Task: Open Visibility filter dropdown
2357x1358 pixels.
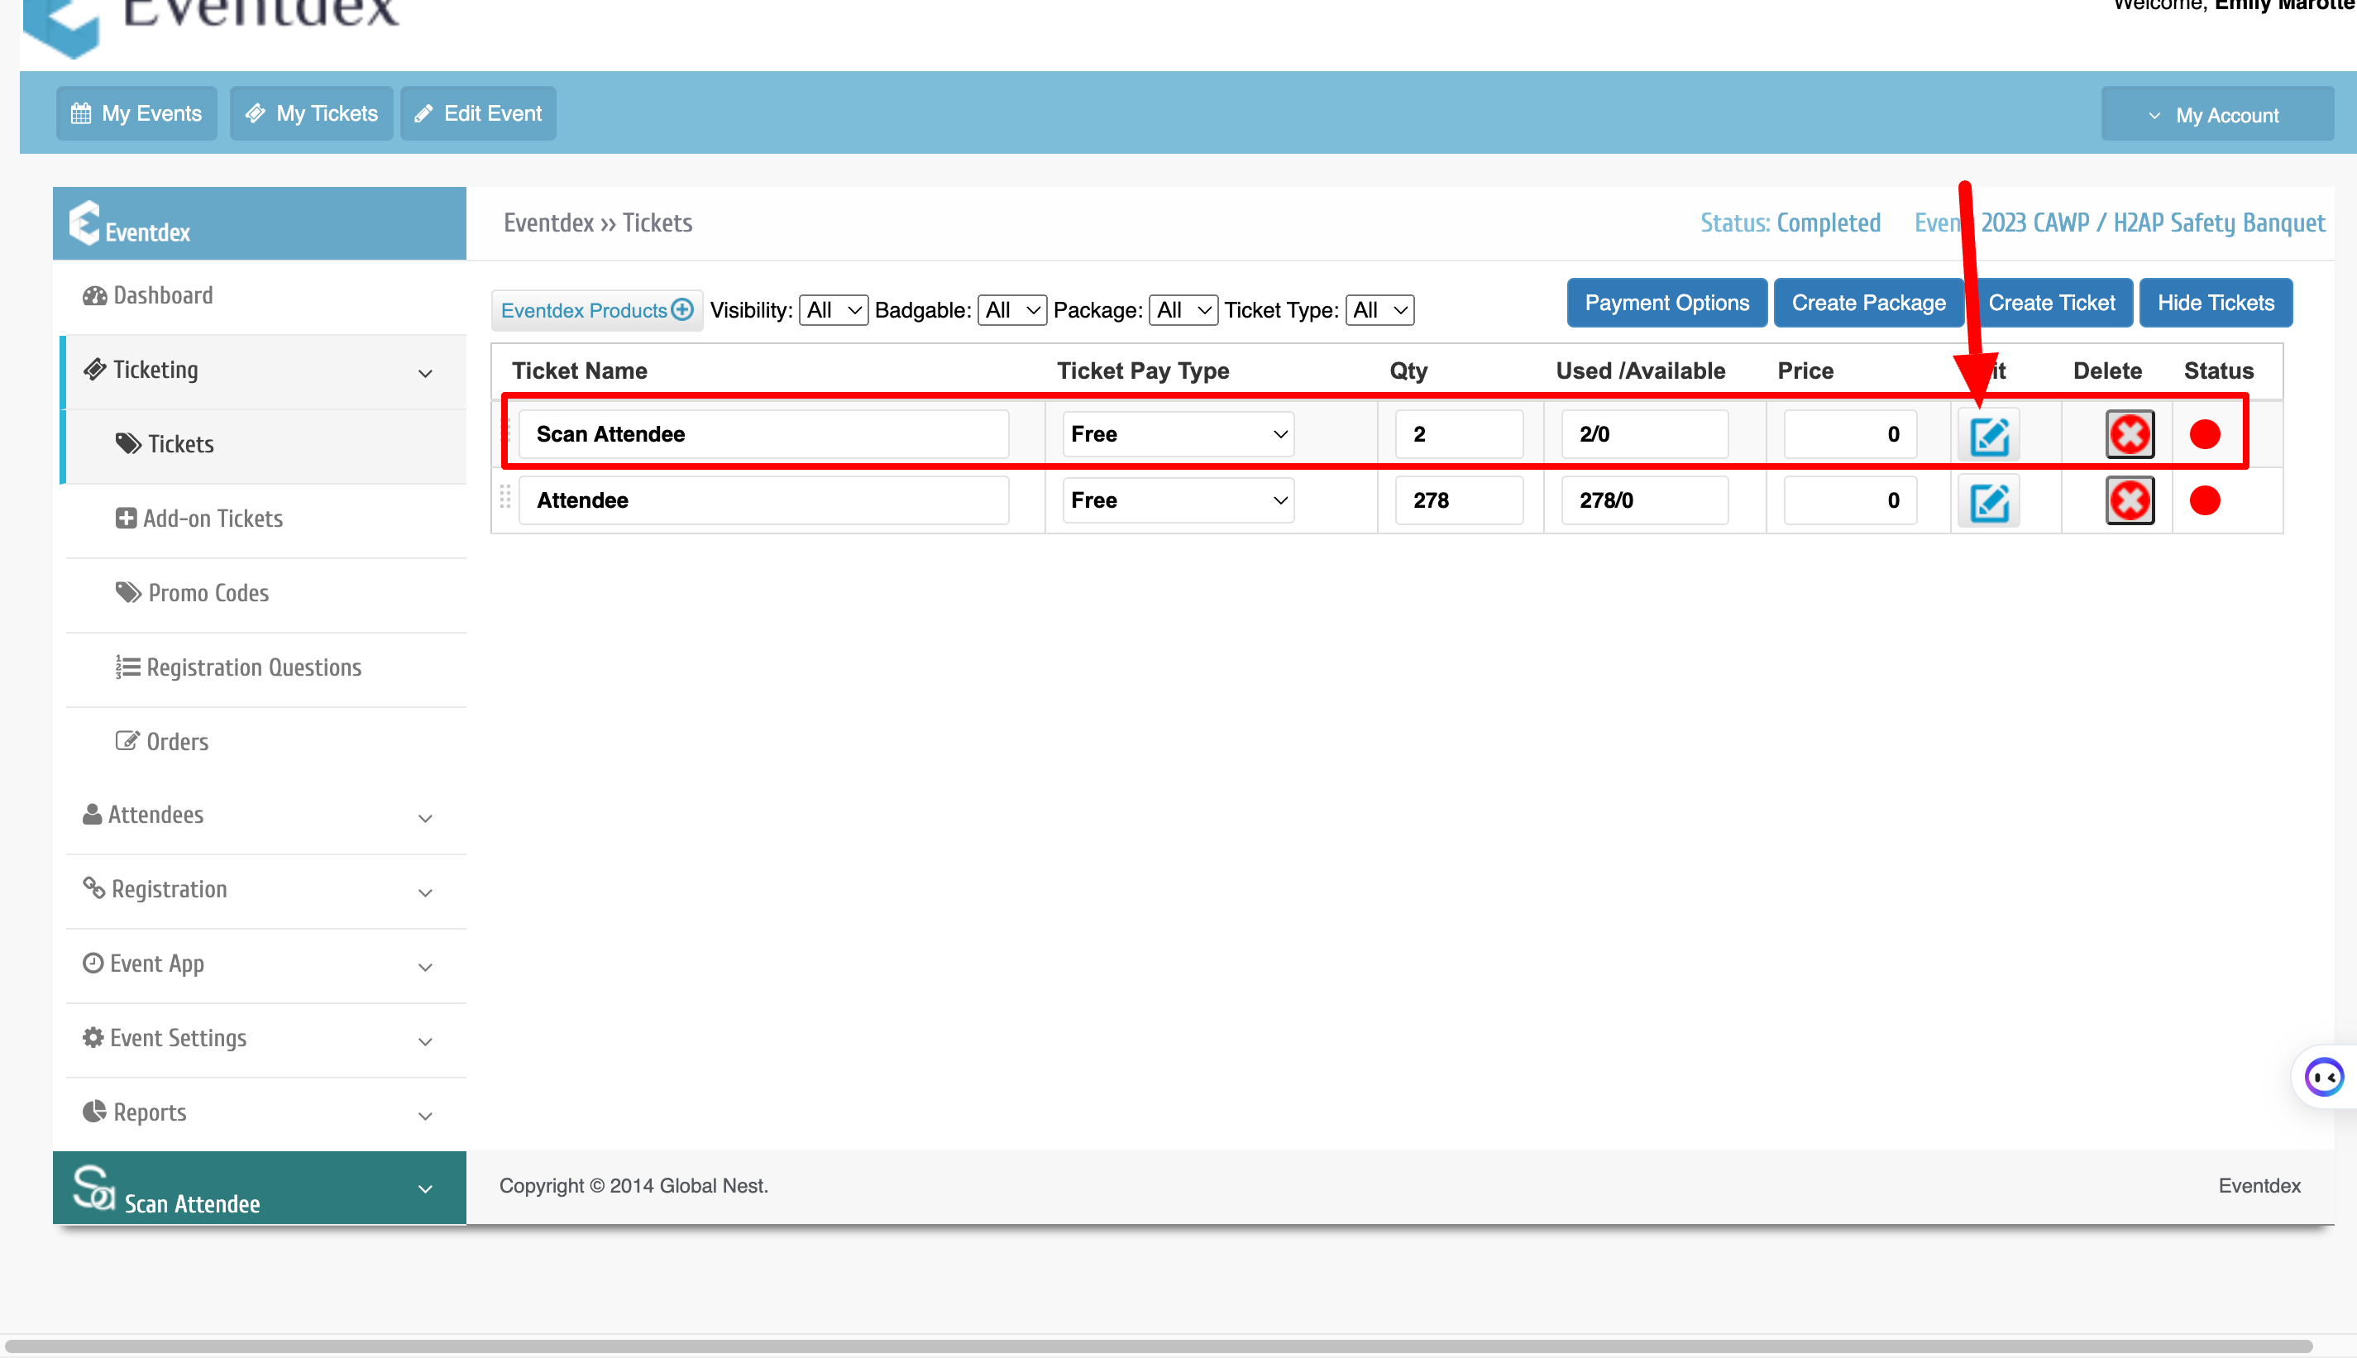Action: pos(833,311)
